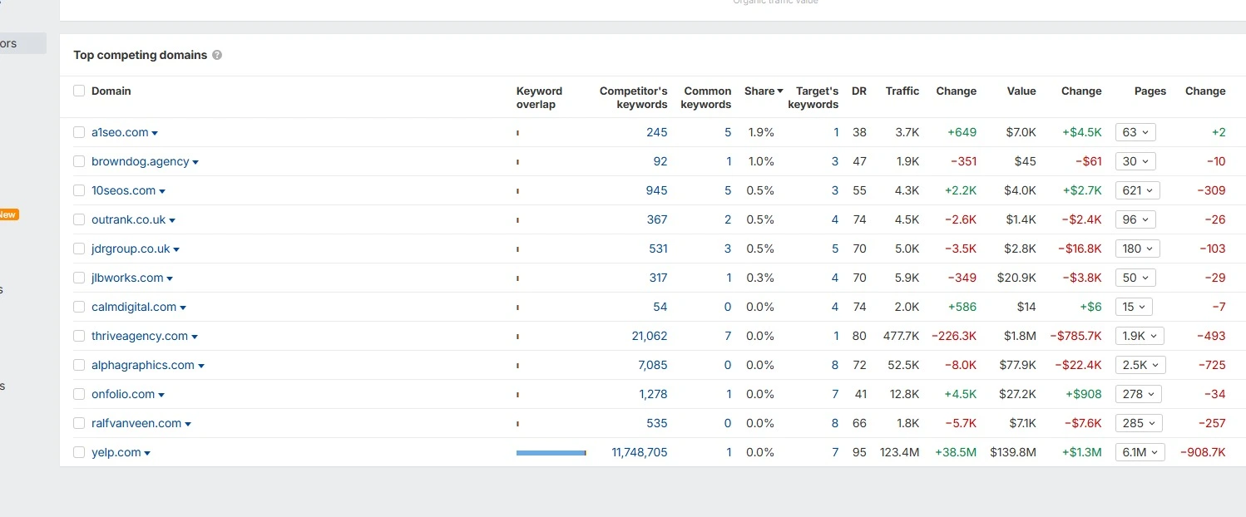
Task: Open the 96 pages dropdown for outrank.co.uk
Action: pyautogui.click(x=1135, y=219)
